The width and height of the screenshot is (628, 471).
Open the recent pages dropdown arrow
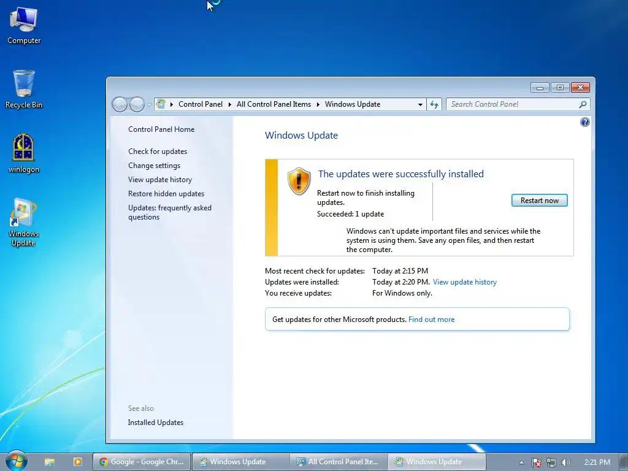[x=150, y=104]
